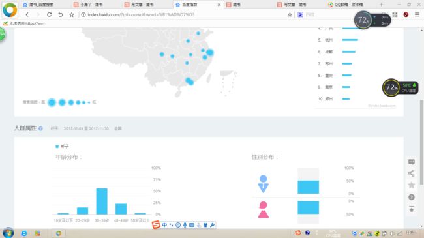Click the 72% memory accelerator ball at top
The image size is (424, 238).
click(363, 20)
